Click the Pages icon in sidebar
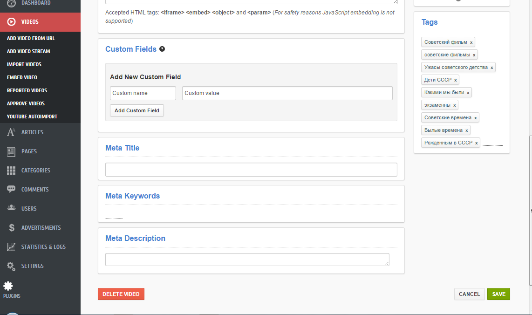This screenshot has height=315, width=532. [x=12, y=151]
